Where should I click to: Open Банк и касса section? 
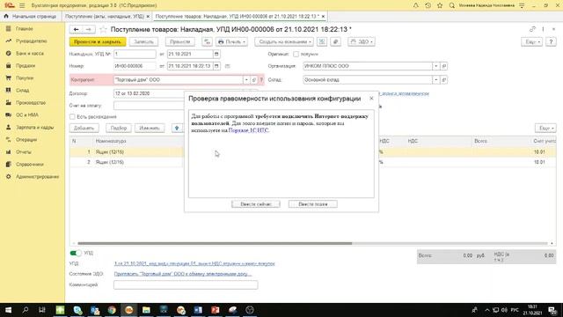pyautogui.click(x=29, y=53)
